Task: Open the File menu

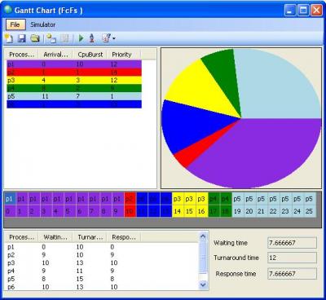Action: (x=15, y=24)
